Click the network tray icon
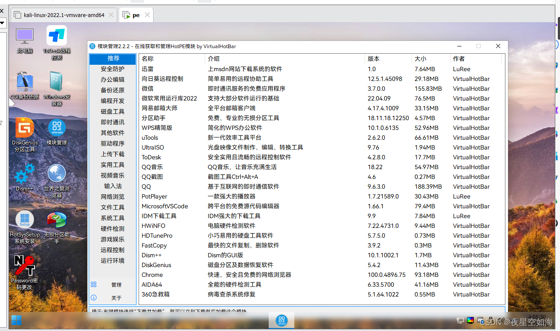560x331 pixels. pyautogui.click(x=460, y=320)
